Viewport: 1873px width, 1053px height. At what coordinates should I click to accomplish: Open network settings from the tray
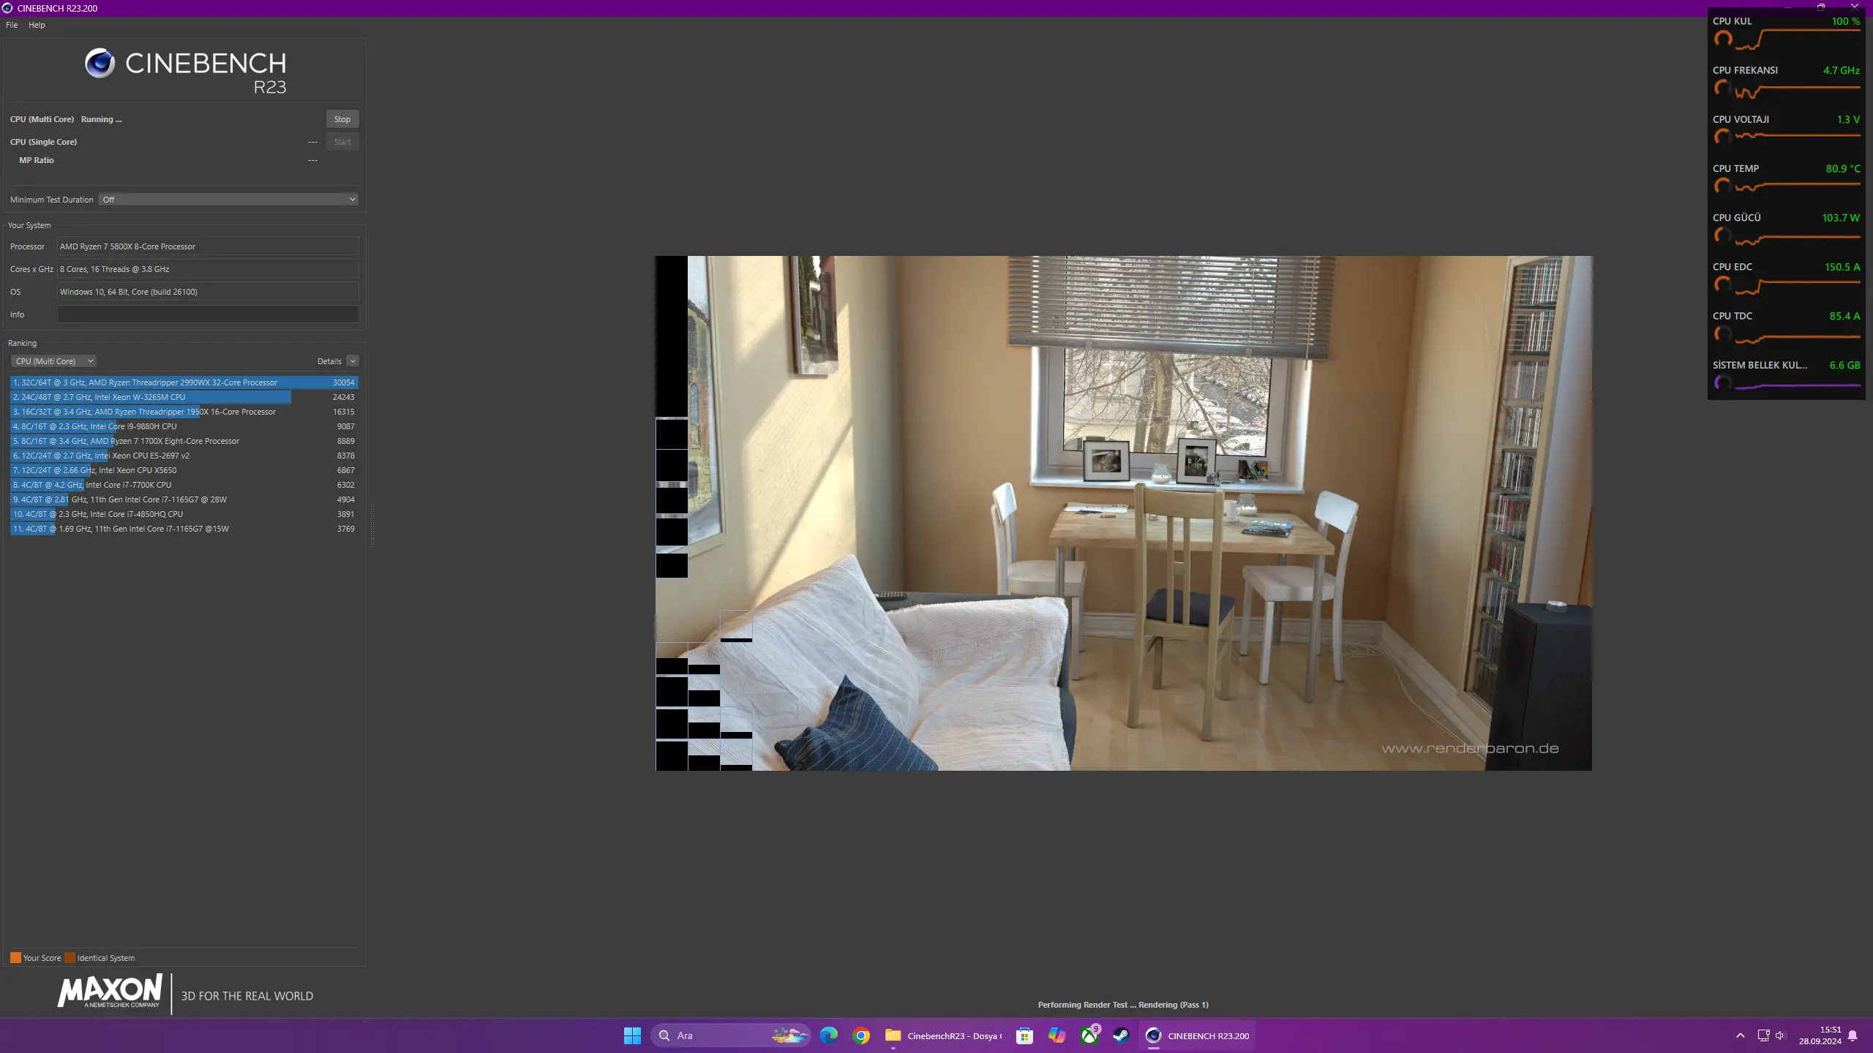pos(1763,1035)
